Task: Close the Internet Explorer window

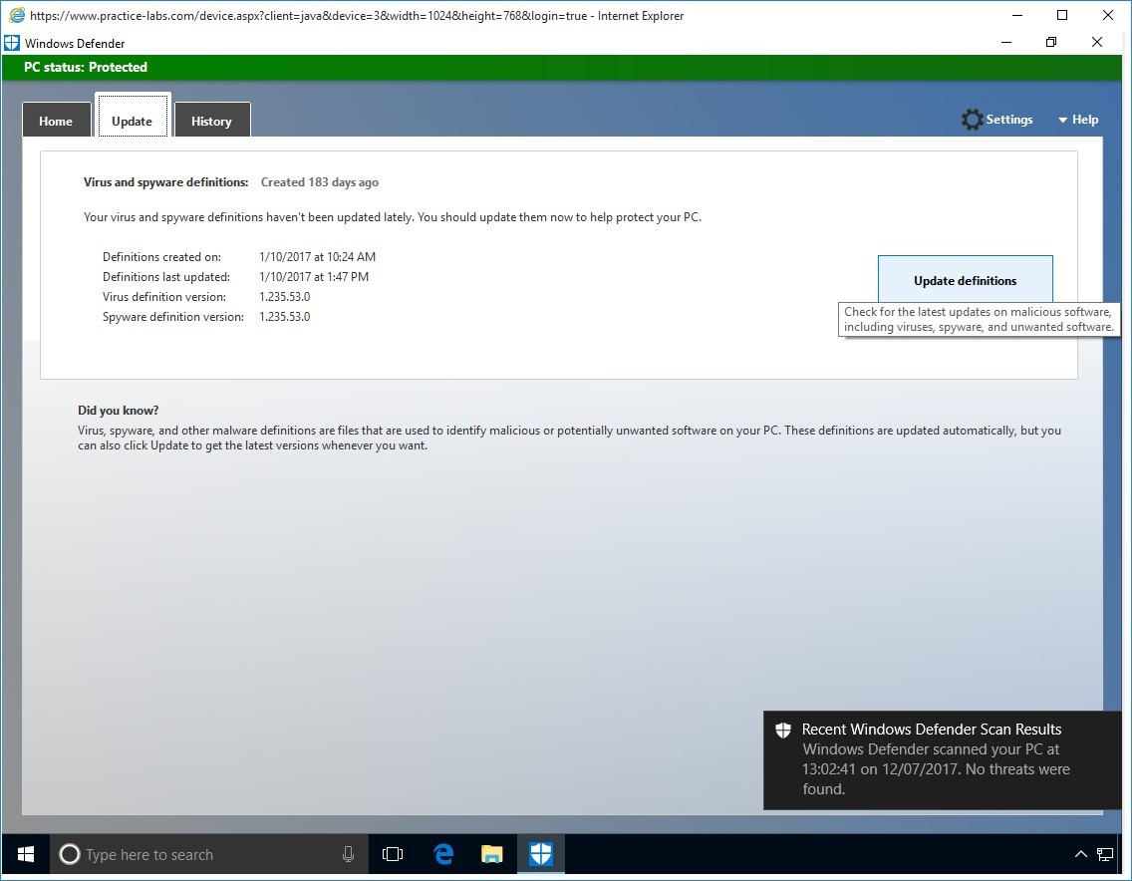Action: pos(1107,15)
